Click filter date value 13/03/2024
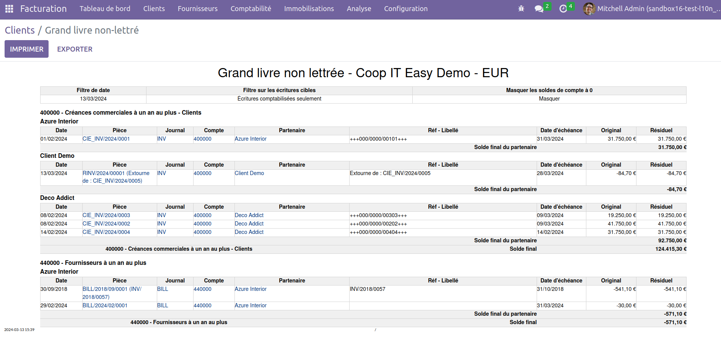 point(93,99)
